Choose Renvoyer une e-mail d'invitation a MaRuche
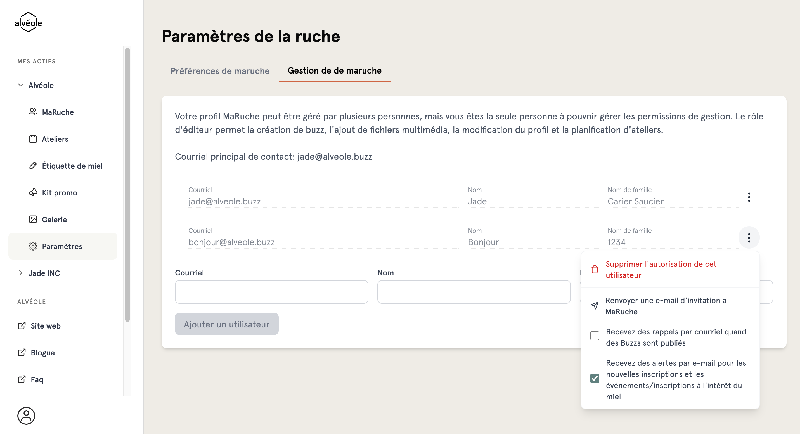Viewport: 800px width, 434px height. (x=670, y=306)
